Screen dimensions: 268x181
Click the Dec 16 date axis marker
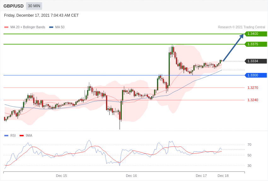coord(131,176)
